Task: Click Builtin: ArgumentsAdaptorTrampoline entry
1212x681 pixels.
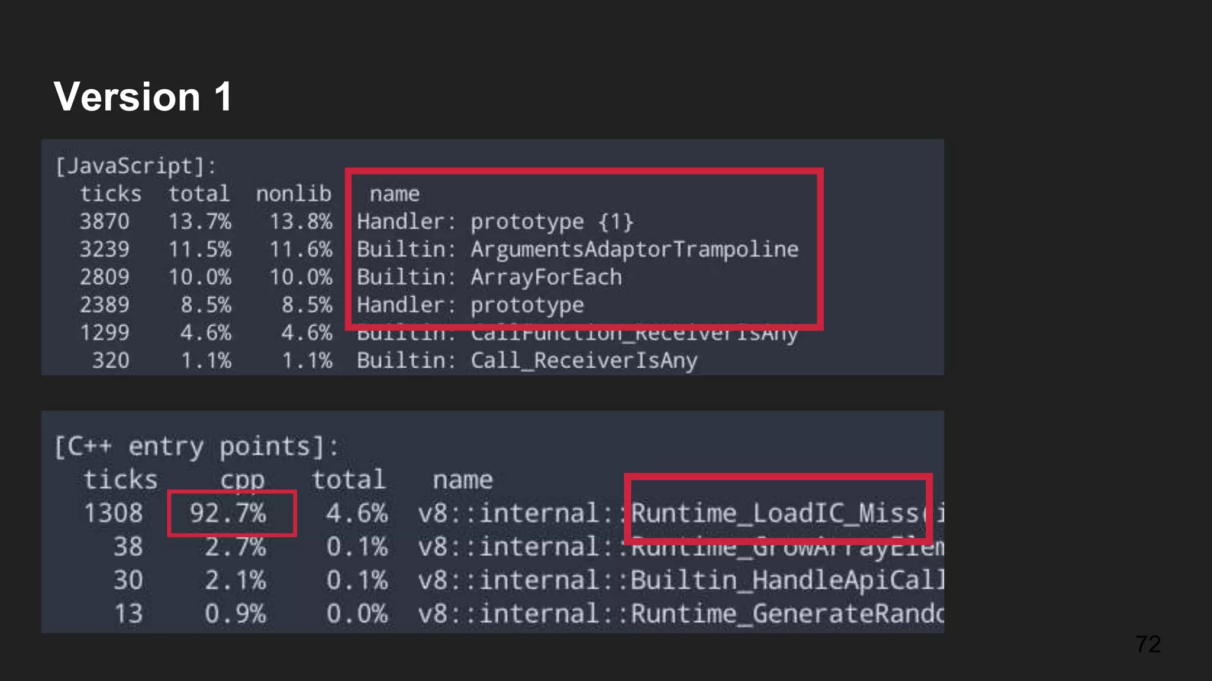Action: click(x=577, y=249)
